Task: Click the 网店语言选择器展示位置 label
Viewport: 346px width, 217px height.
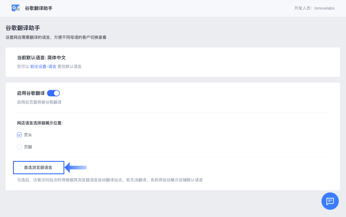Action: point(40,123)
